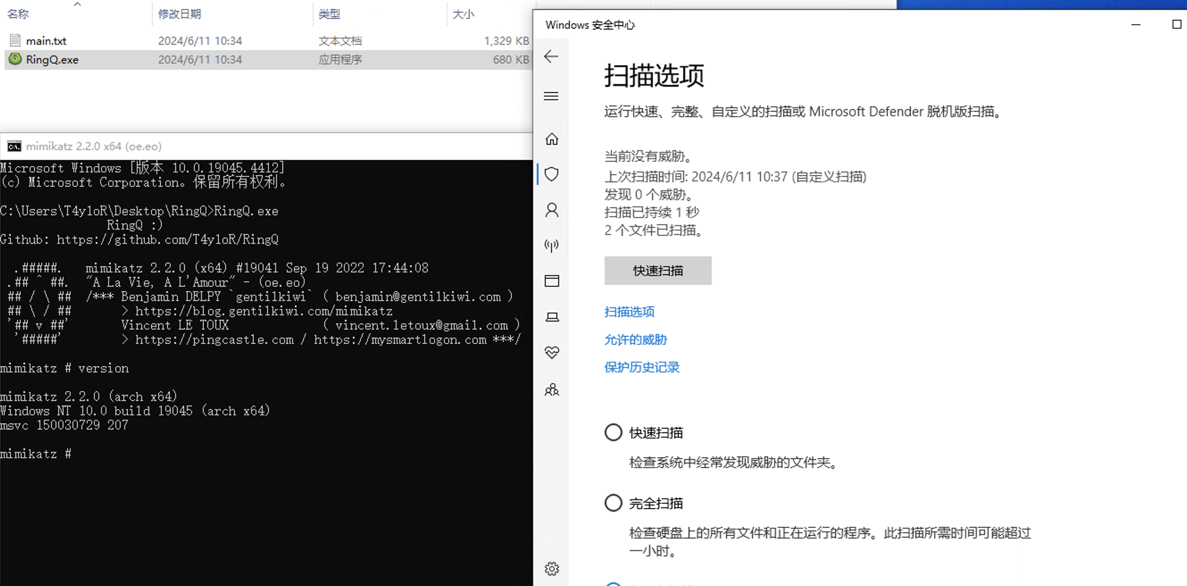Click the 快速扫描 button

click(657, 270)
